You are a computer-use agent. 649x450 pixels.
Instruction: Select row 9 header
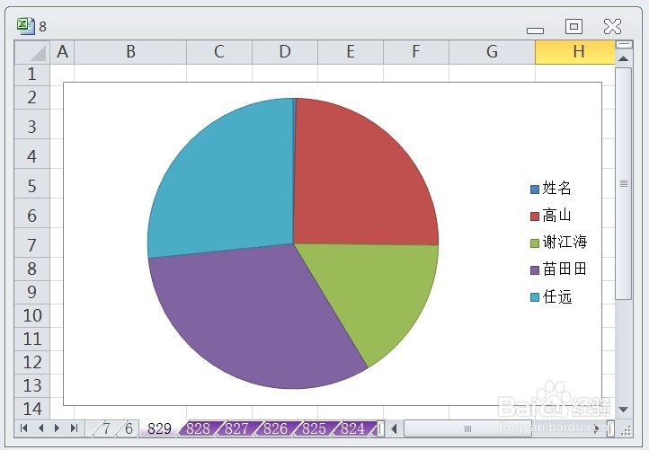point(31,293)
